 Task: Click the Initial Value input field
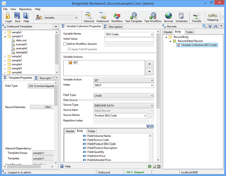(129, 39)
